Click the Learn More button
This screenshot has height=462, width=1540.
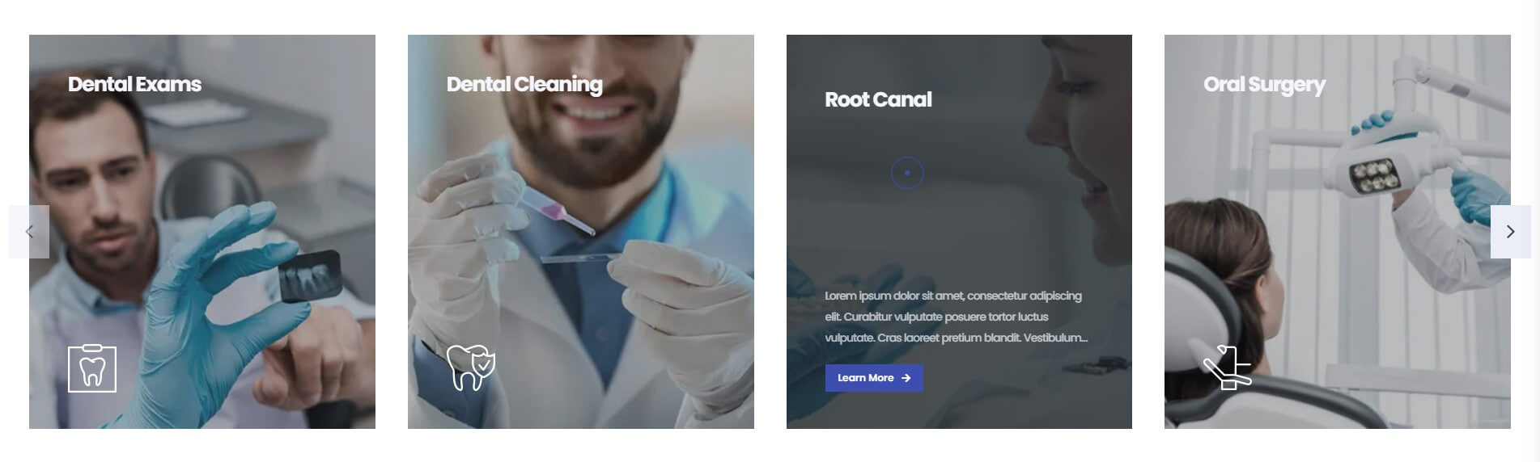click(x=874, y=378)
